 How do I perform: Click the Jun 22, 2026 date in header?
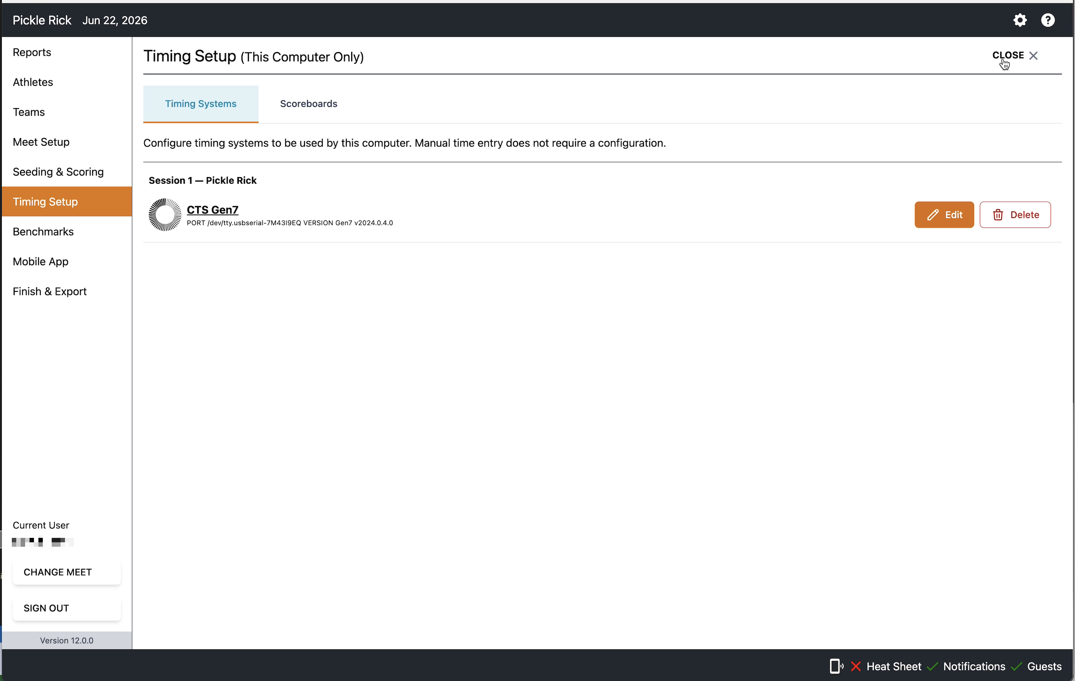(115, 20)
